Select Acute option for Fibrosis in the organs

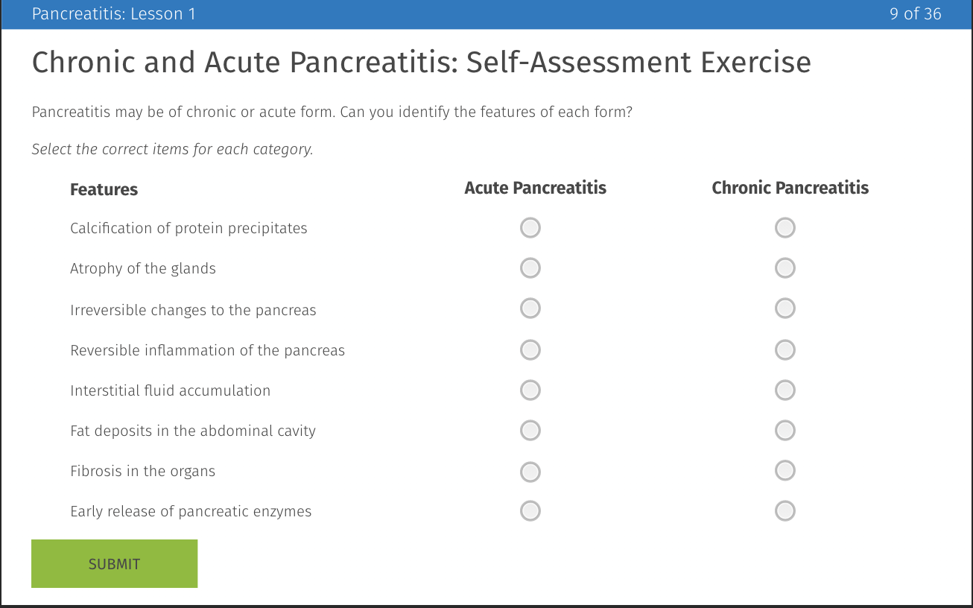[x=530, y=471]
